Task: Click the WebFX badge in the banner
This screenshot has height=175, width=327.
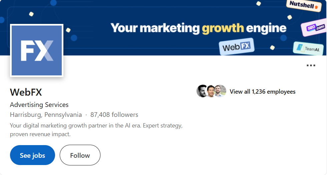Action: click(x=237, y=47)
